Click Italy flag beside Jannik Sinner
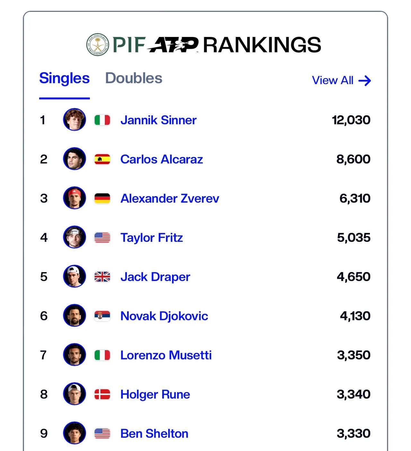This screenshot has width=411, height=451. click(x=102, y=120)
